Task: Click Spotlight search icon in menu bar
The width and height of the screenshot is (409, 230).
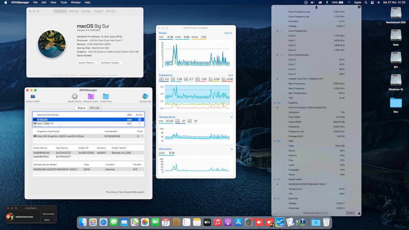Action: (366, 2)
